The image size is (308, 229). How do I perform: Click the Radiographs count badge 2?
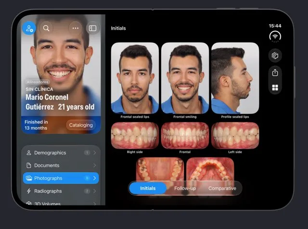87,191
